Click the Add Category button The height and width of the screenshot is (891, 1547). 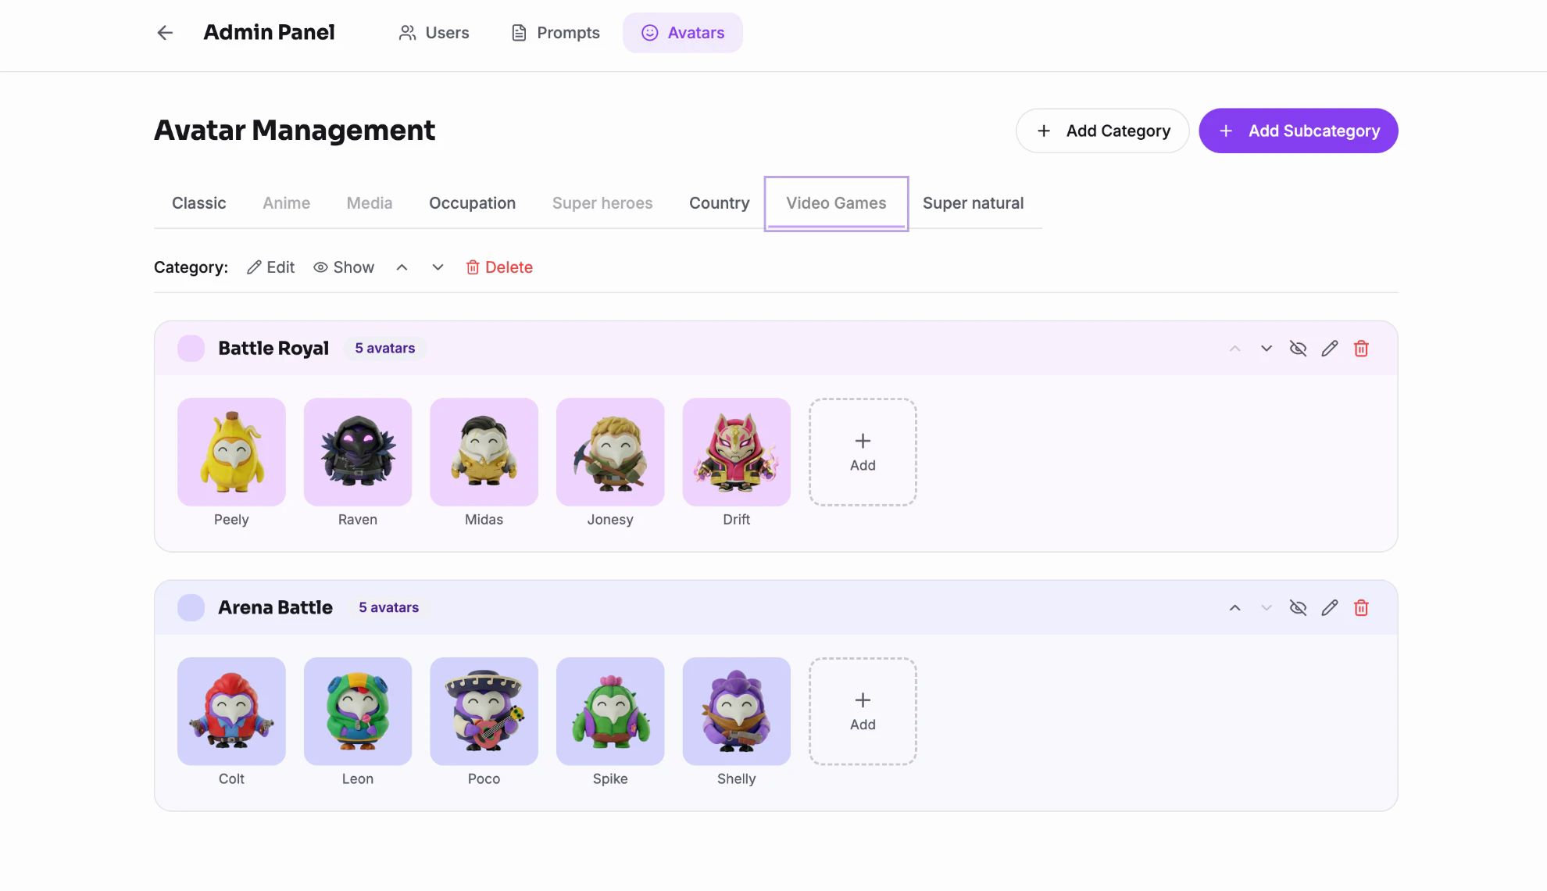tap(1102, 131)
